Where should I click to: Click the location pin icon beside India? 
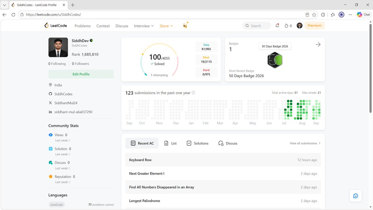[x=50, y=85]
